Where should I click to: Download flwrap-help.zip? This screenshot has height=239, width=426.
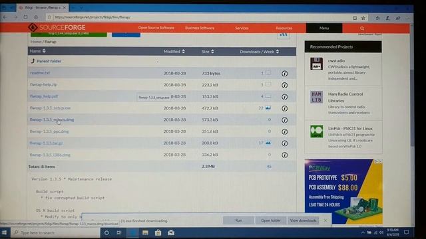[44, 84]
